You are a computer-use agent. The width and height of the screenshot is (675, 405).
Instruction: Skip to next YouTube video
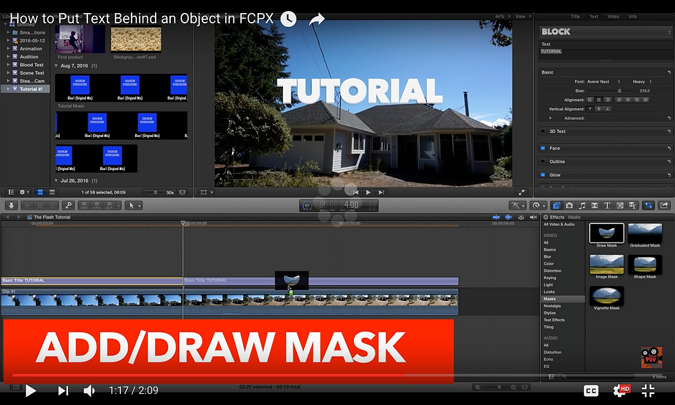pos(63,391)
